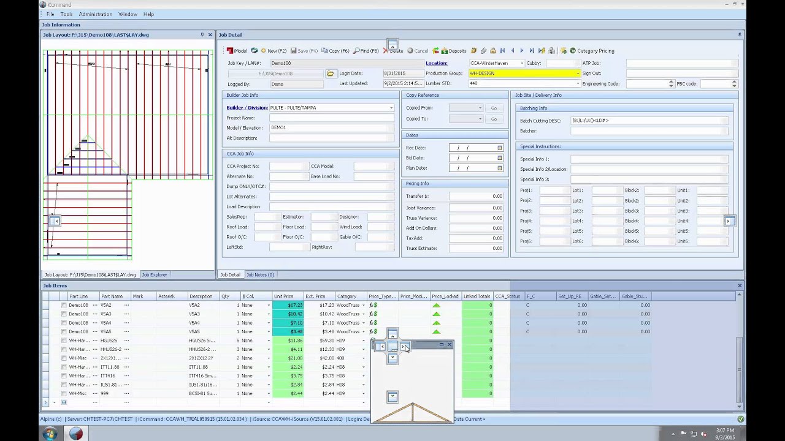Go to the first job record
Screen dimensions: 785x441
tap(503, 51)
